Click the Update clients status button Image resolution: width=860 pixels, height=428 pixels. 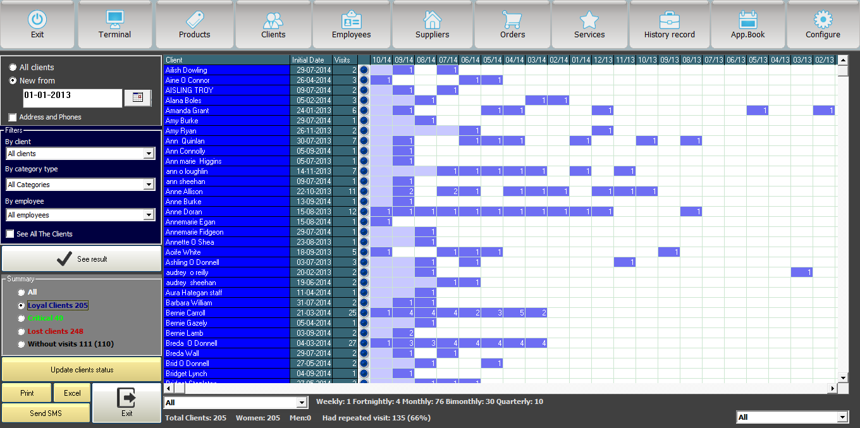click(x=82, y=370)
